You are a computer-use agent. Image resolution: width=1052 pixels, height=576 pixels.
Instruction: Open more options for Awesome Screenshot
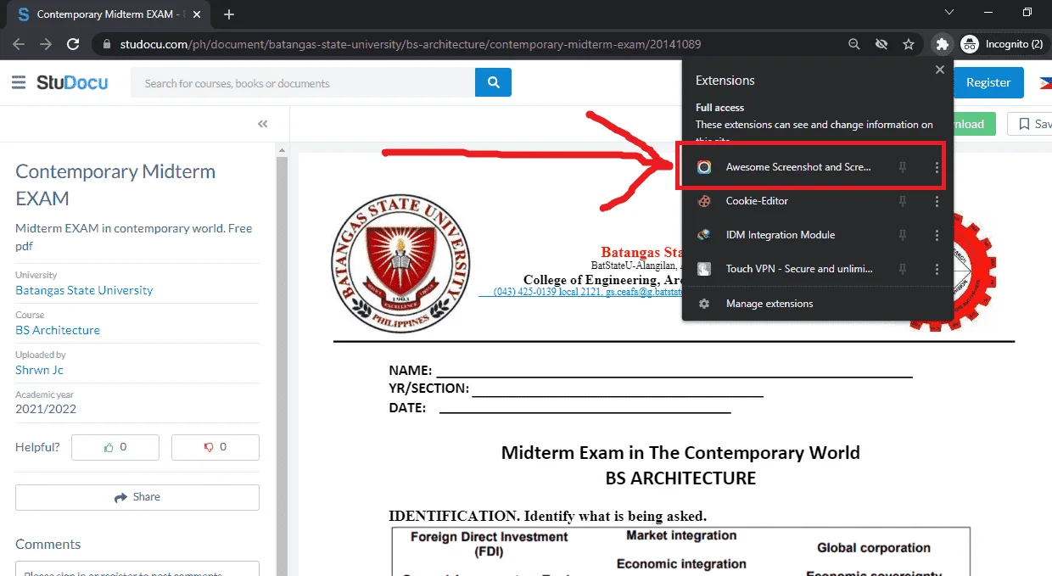tap(937, 167)
